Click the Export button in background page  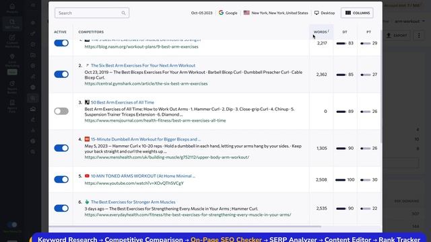(397, 36)
